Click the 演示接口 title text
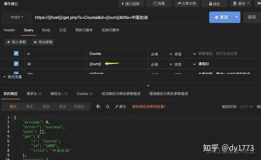 [x=11, y=4]
